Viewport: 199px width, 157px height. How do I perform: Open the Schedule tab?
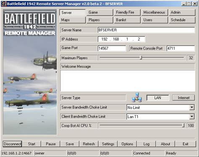182,20
